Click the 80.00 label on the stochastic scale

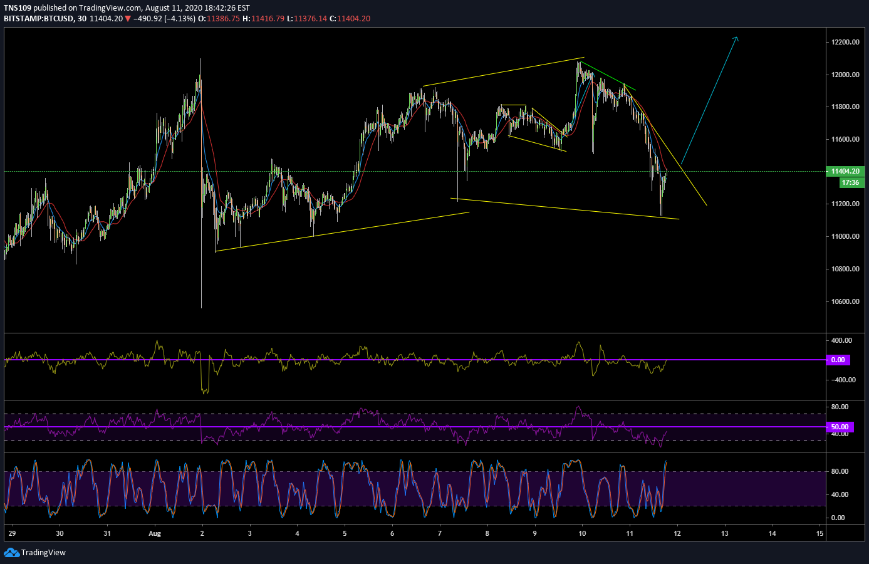pyautogui.click(x=840, y=471)
